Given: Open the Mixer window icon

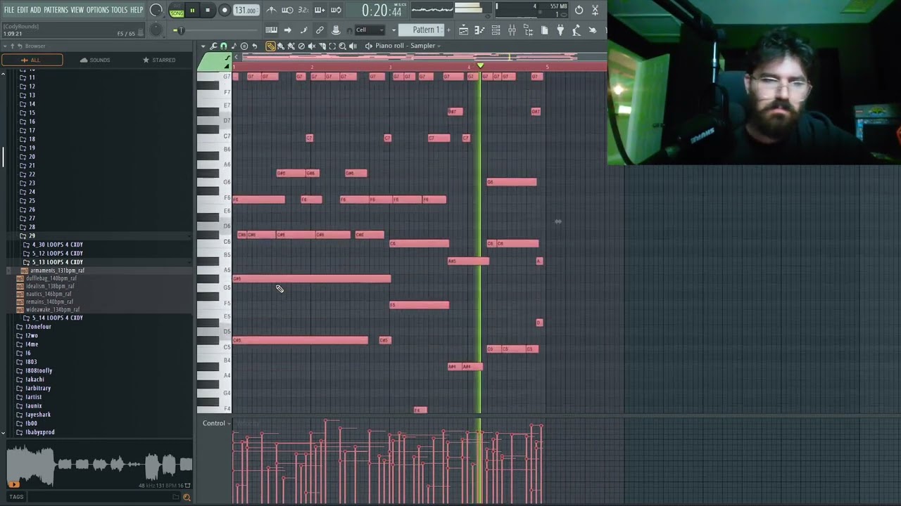Looking at the screenshot, I should (512, 30).
